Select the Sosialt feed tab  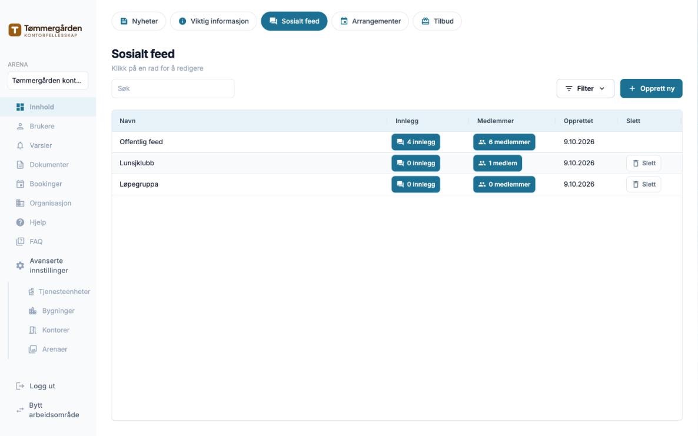click(x=294, y=21)
